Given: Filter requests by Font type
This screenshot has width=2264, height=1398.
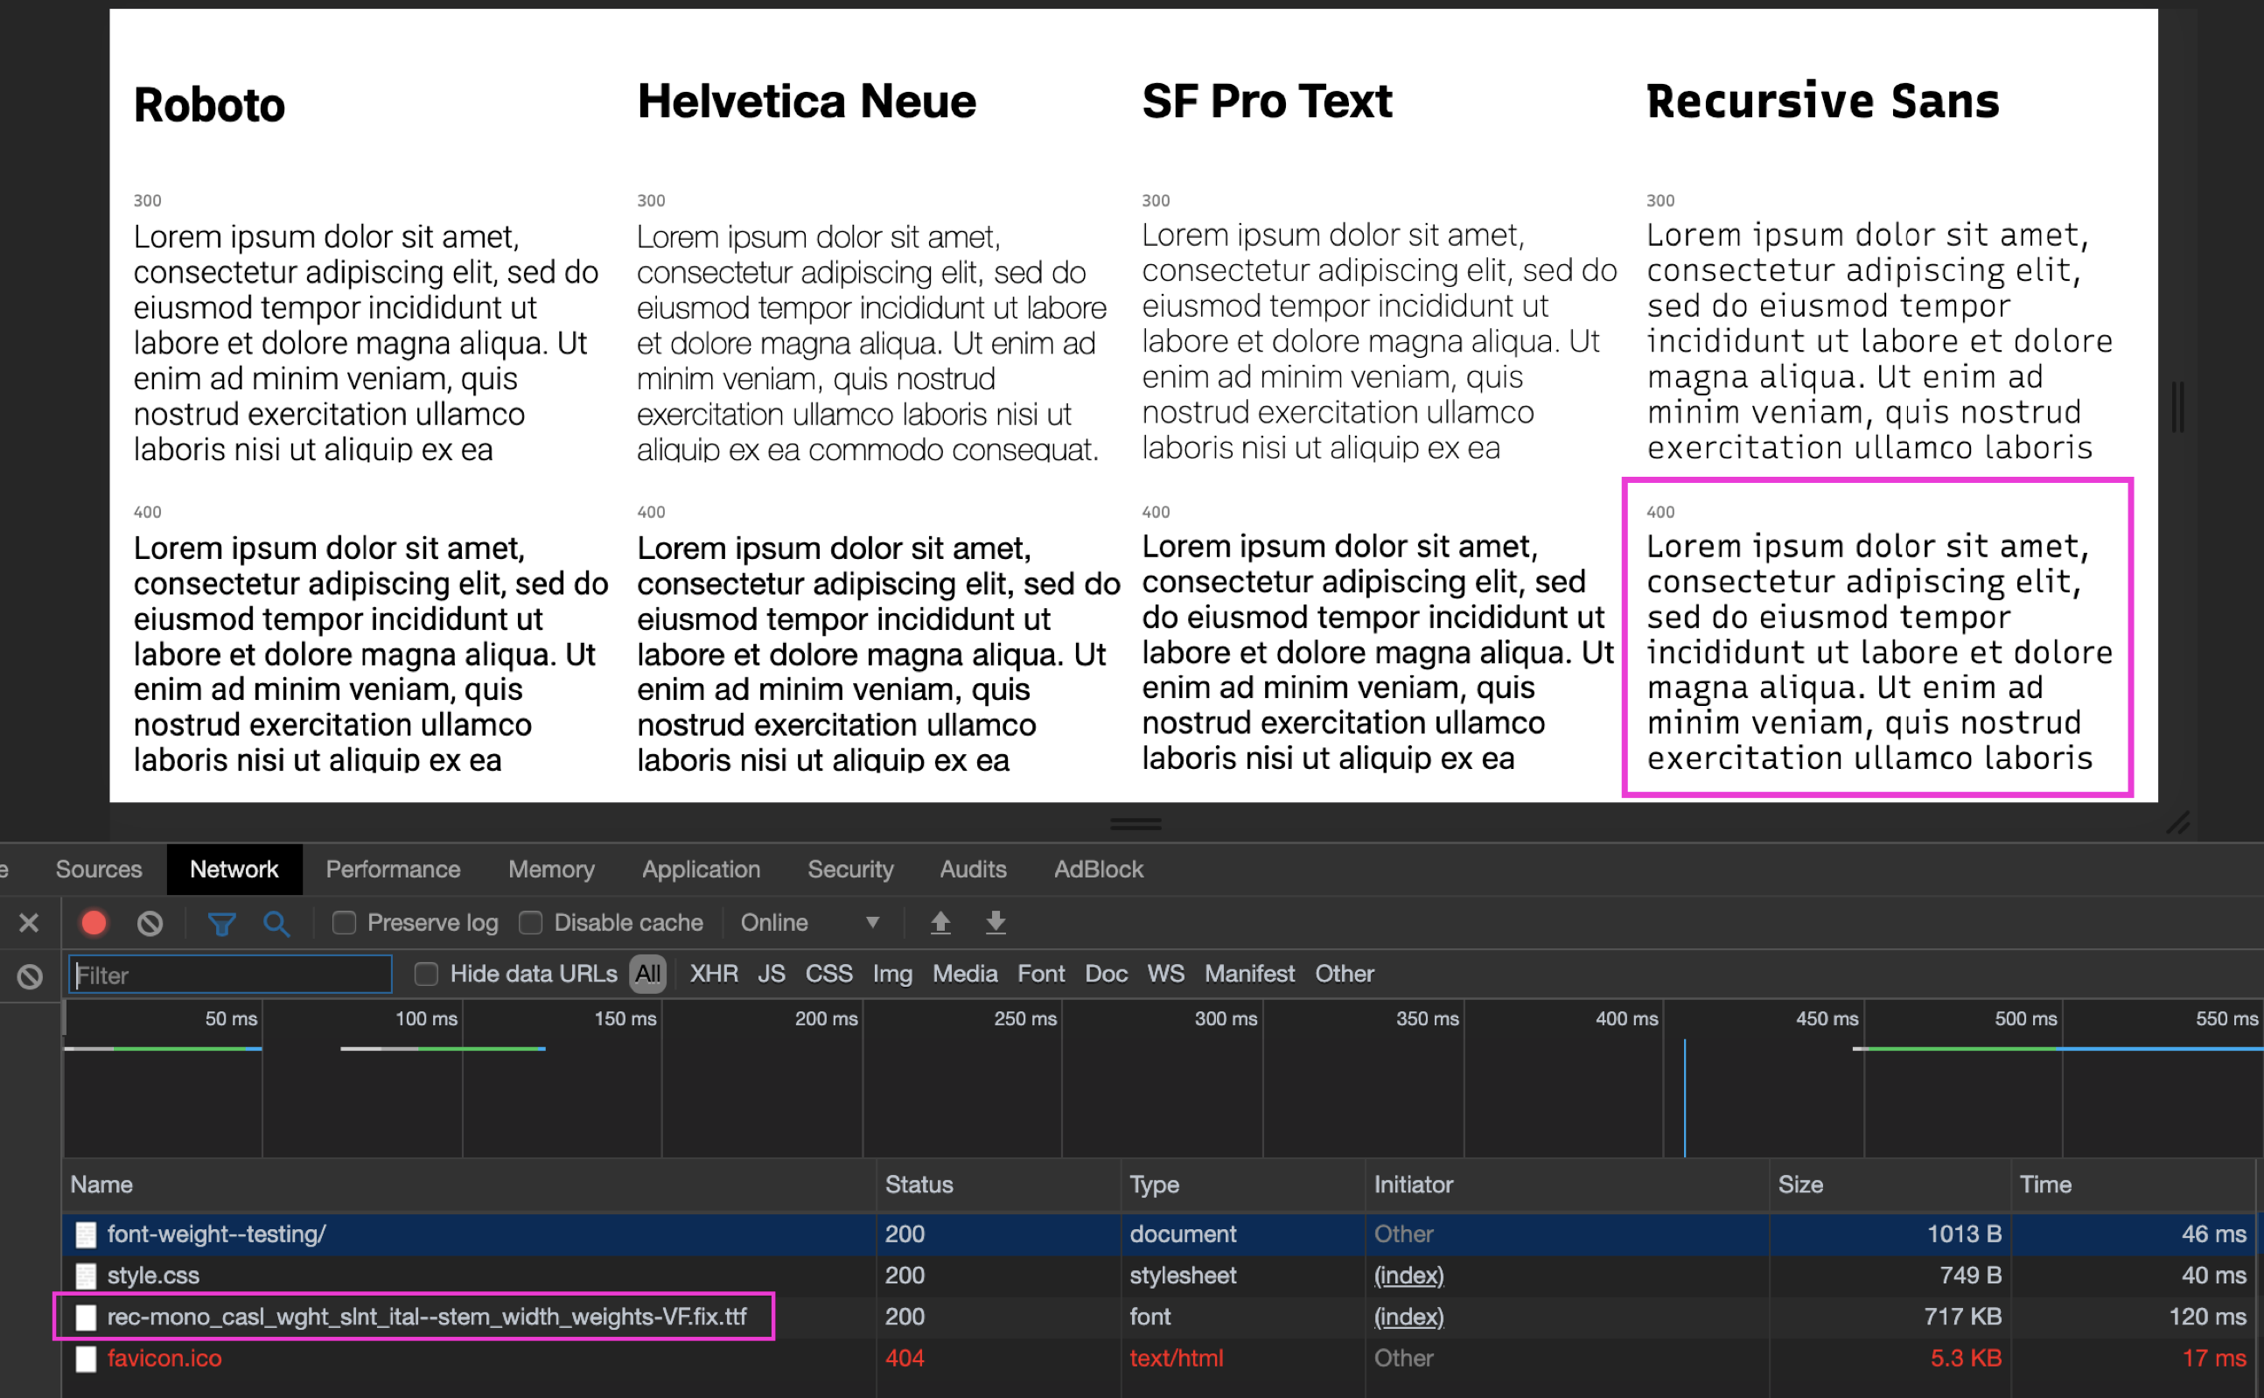Looking at the screenshot, I should tap(1040, 974).
